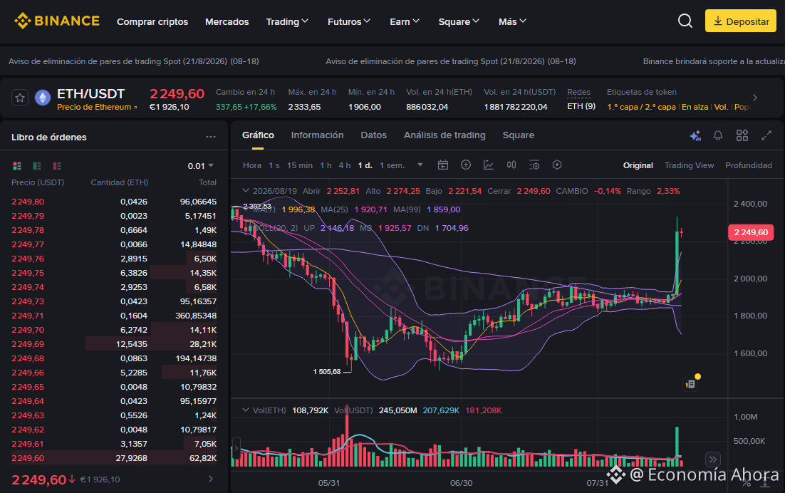Screen dimensions: 785x493
Task: Select the En alza token tag
Action: (695, 107)
